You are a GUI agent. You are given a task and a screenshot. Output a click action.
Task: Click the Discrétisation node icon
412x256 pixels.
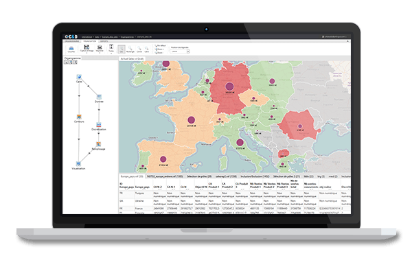99,125
